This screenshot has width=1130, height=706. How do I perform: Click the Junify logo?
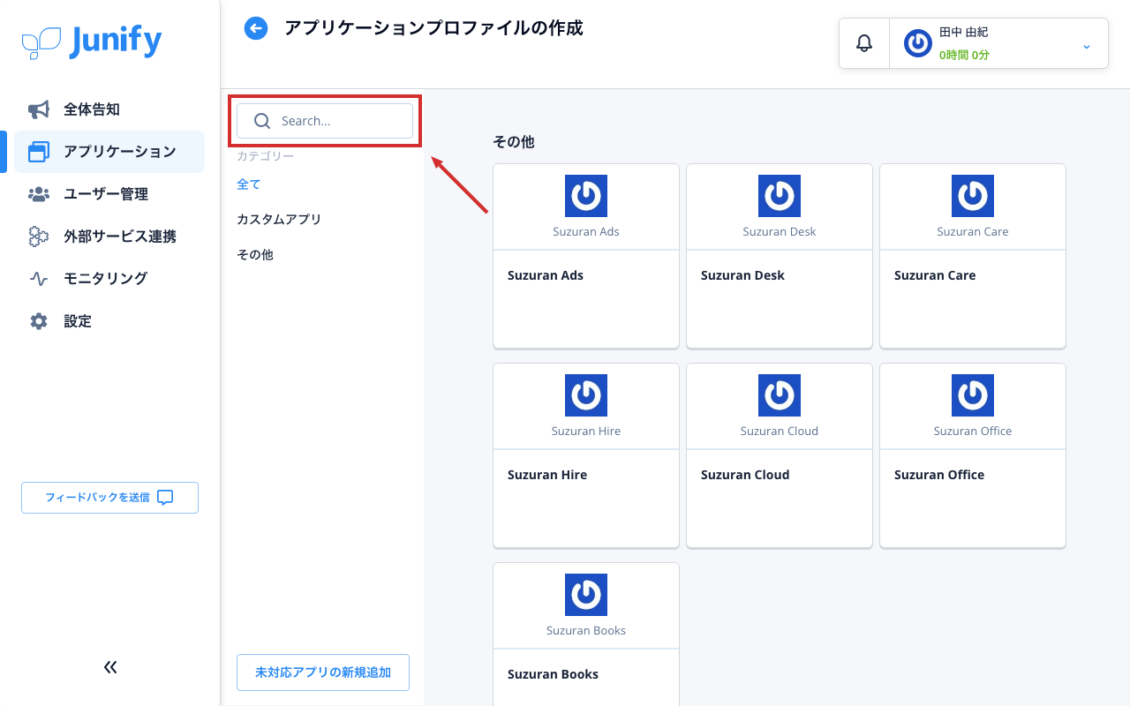[x=92, y=41]
